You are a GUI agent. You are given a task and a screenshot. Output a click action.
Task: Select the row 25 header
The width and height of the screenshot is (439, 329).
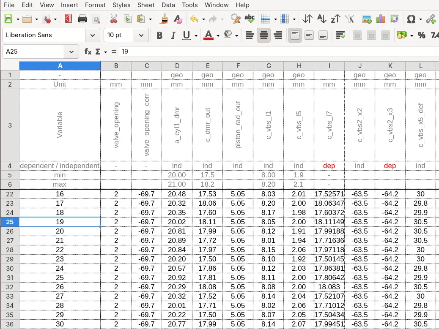pyautogui.click(x=10, y=222)
